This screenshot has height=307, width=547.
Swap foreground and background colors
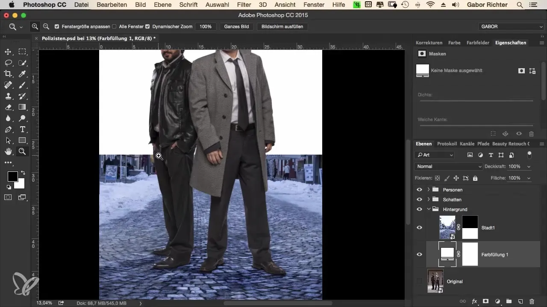(23, 173)
